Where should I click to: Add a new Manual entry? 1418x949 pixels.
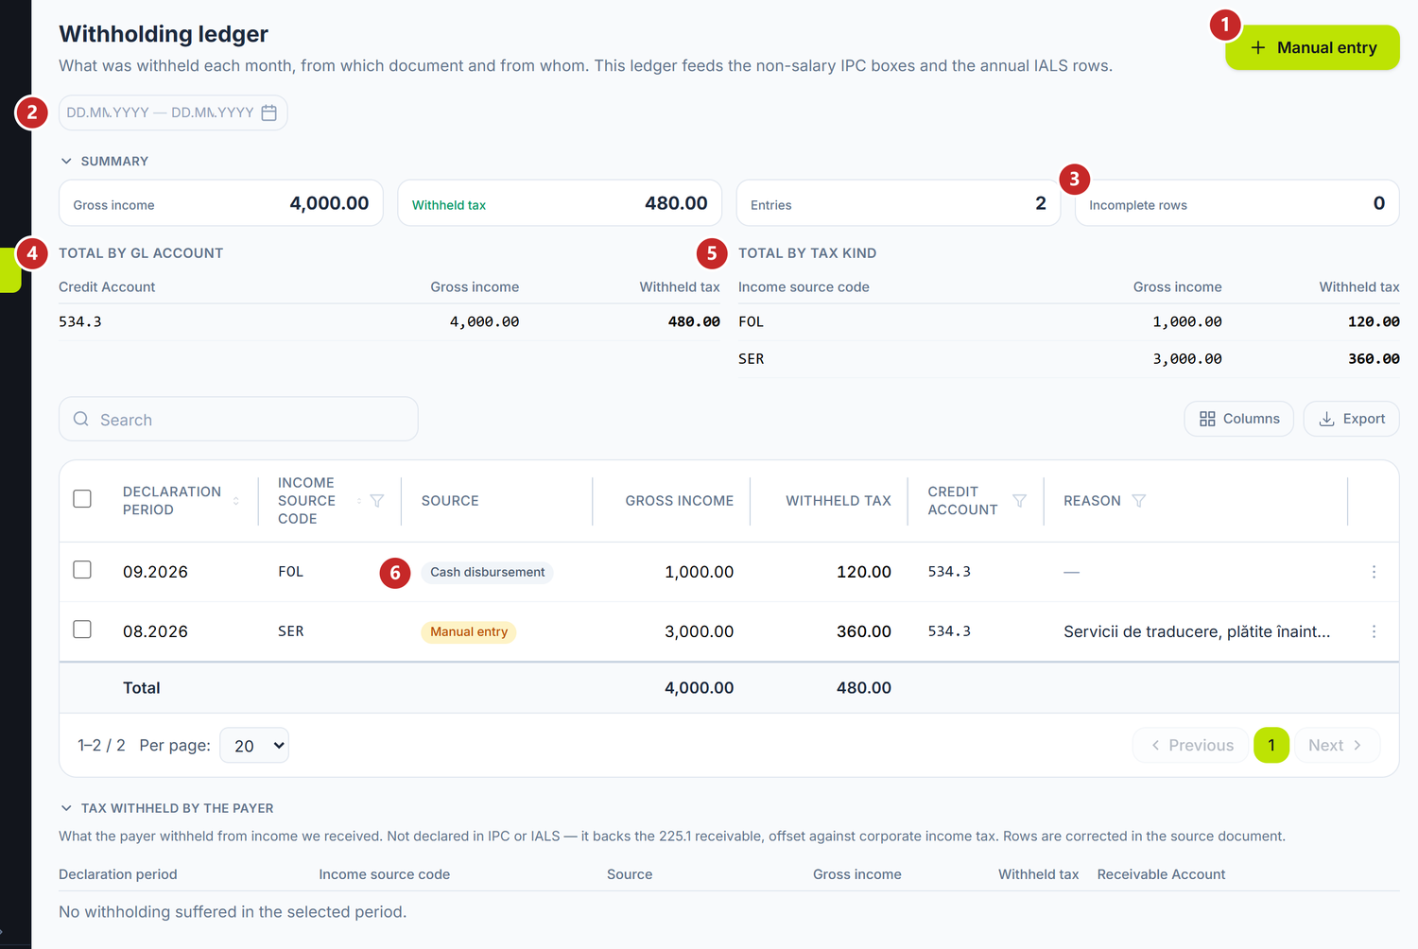pyautogui.click(x=1312, y=47)
